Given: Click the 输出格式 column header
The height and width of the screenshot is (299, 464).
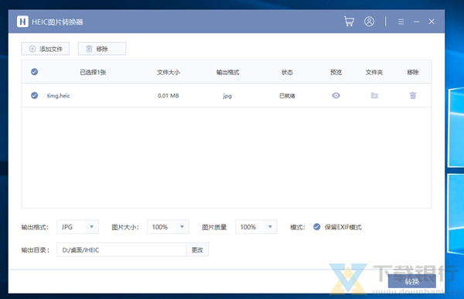Looking at the screenshot, I should pyautogui.click(x=227, y=72).
